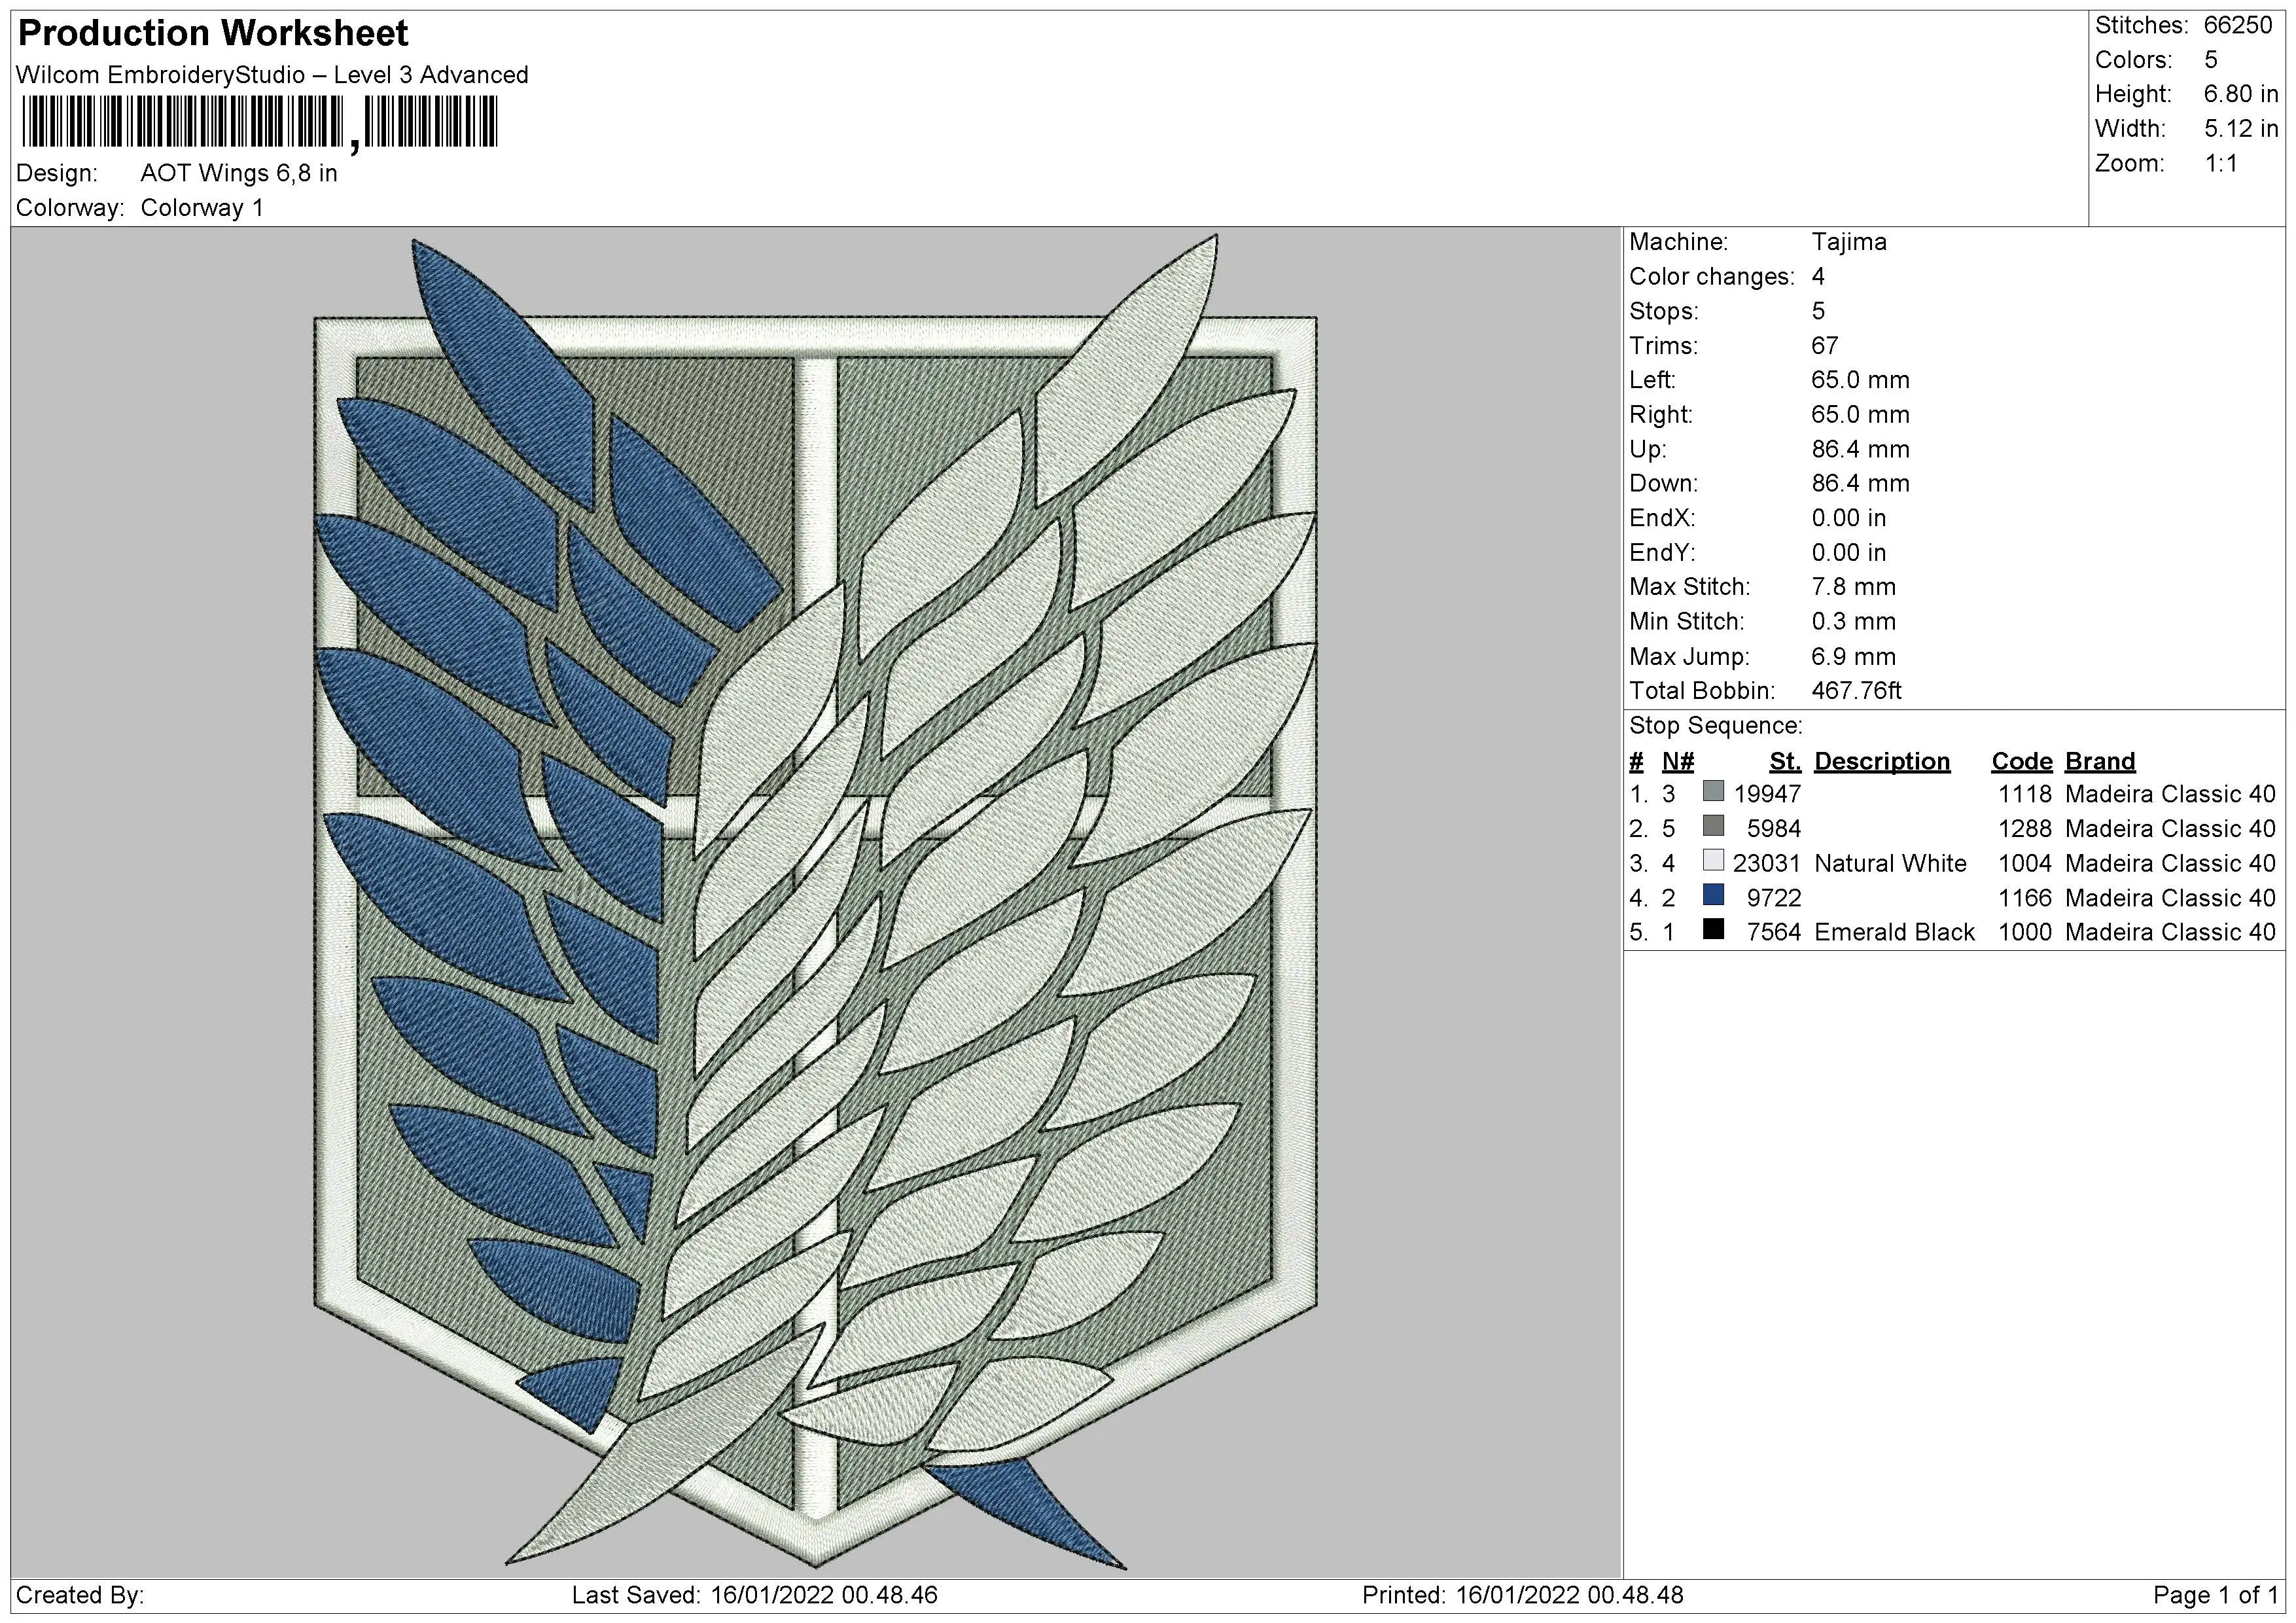Click the 'Natural White' description
The height and width of the screenshot is (1623, 2296).
(x=1890, y=863)
